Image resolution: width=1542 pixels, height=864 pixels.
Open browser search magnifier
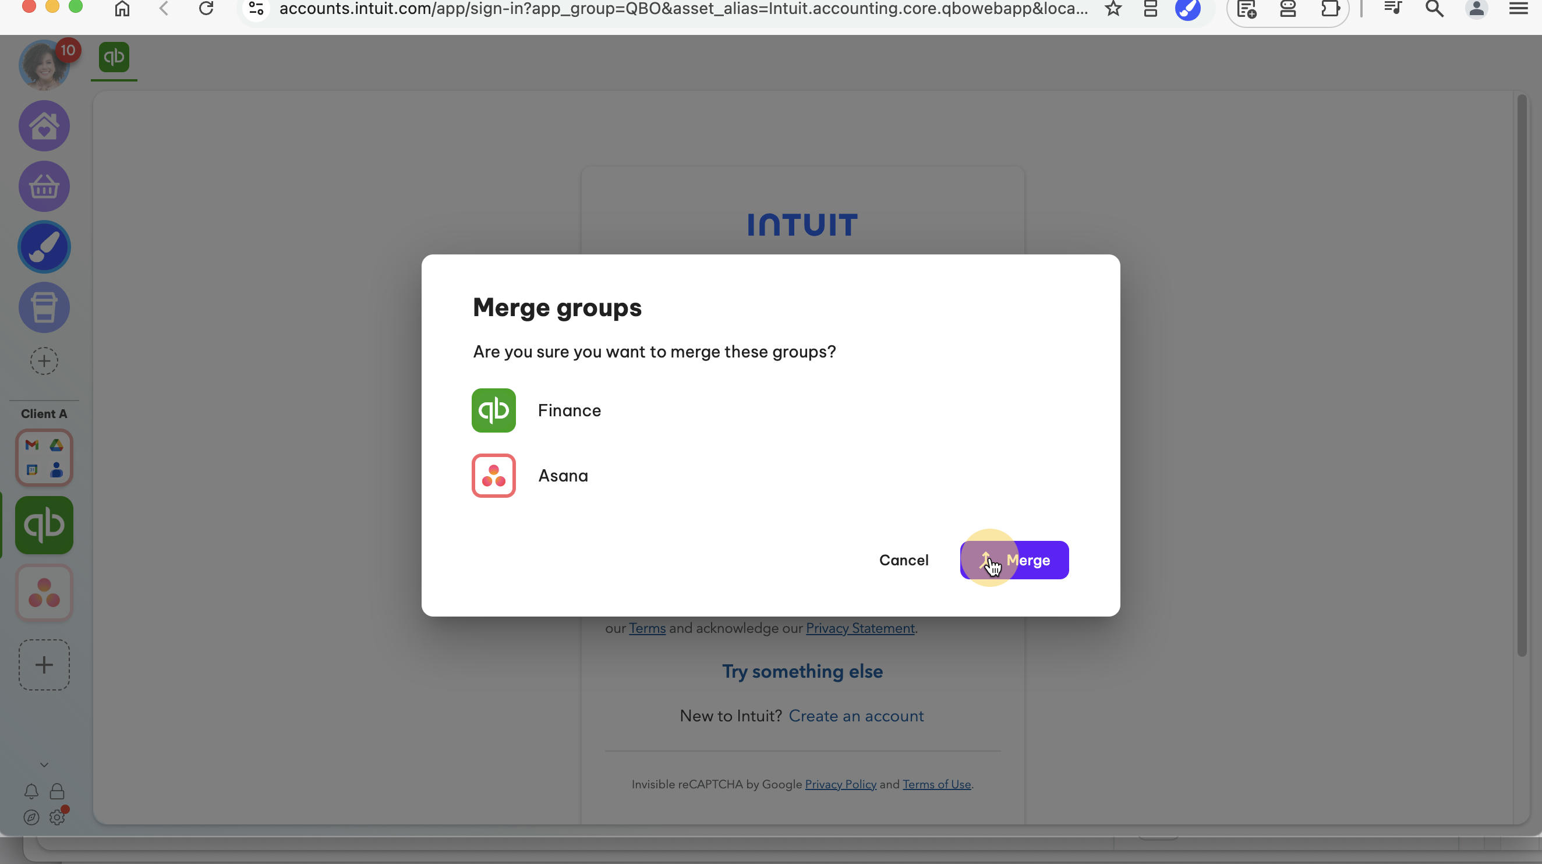click(1434, 8)
